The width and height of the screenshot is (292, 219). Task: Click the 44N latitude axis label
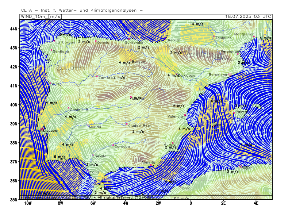tap(14, 29)
